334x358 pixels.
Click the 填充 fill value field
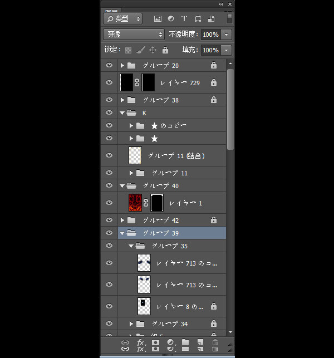point(211,50)
